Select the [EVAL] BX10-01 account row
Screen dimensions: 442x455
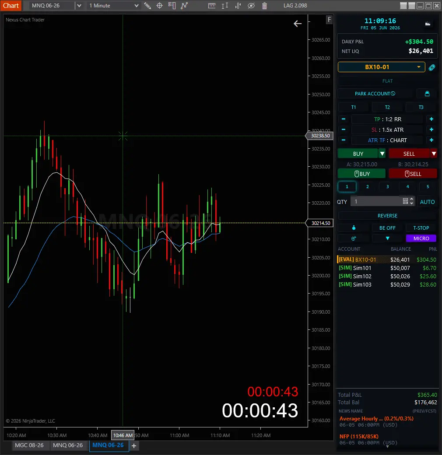[x=387, y=259]
